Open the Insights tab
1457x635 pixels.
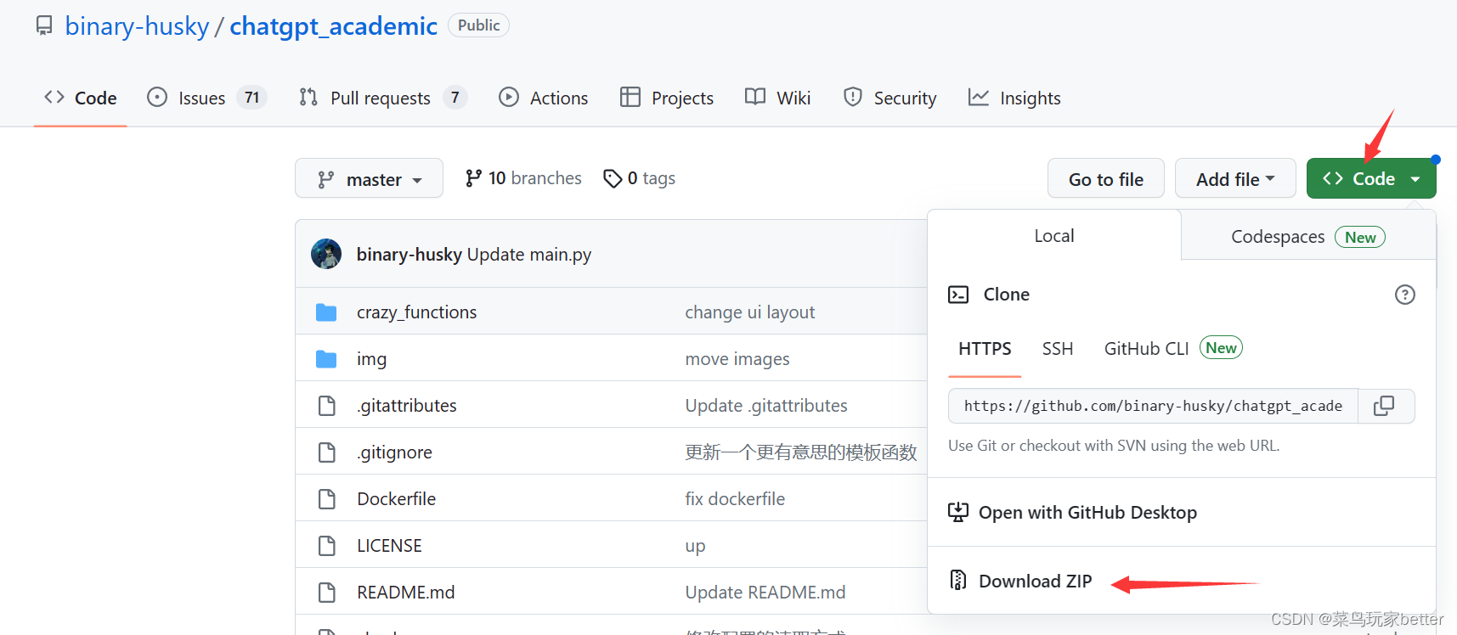[1014, 98]
